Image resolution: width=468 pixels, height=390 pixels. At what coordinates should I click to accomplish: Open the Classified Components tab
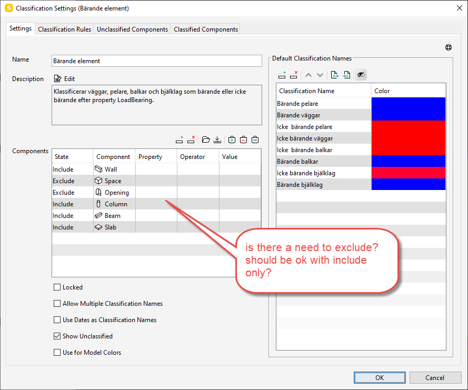coord(206,29)
